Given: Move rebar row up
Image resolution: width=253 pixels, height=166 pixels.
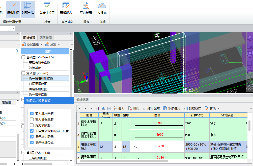Looking at the screenshot, I should (x=103, y=108).
